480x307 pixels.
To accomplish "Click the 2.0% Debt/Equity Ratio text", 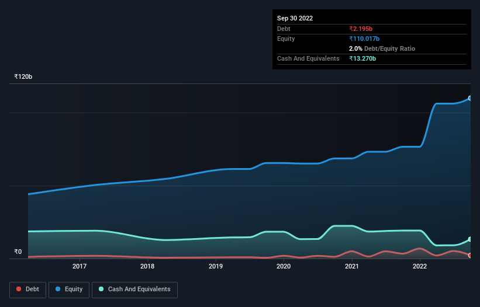I will (382, 48).
